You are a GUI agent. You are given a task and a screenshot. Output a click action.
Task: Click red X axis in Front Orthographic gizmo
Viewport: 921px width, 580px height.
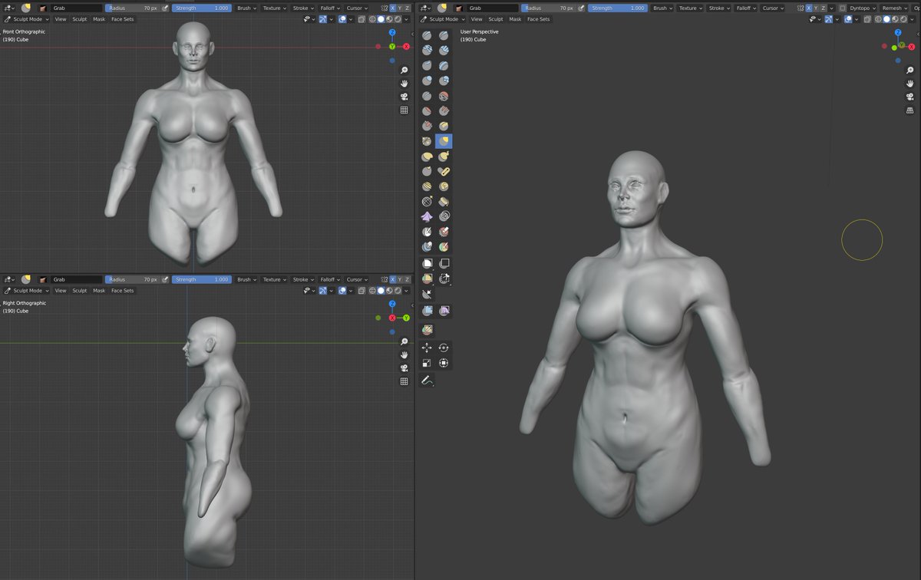click(x=406, y=47)
